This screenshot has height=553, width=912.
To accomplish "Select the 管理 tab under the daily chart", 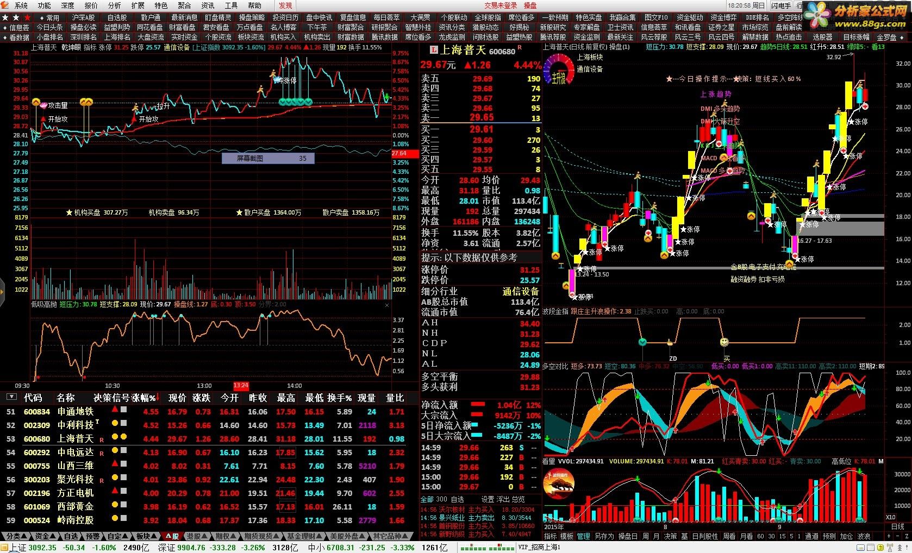I will pos(584,536).
